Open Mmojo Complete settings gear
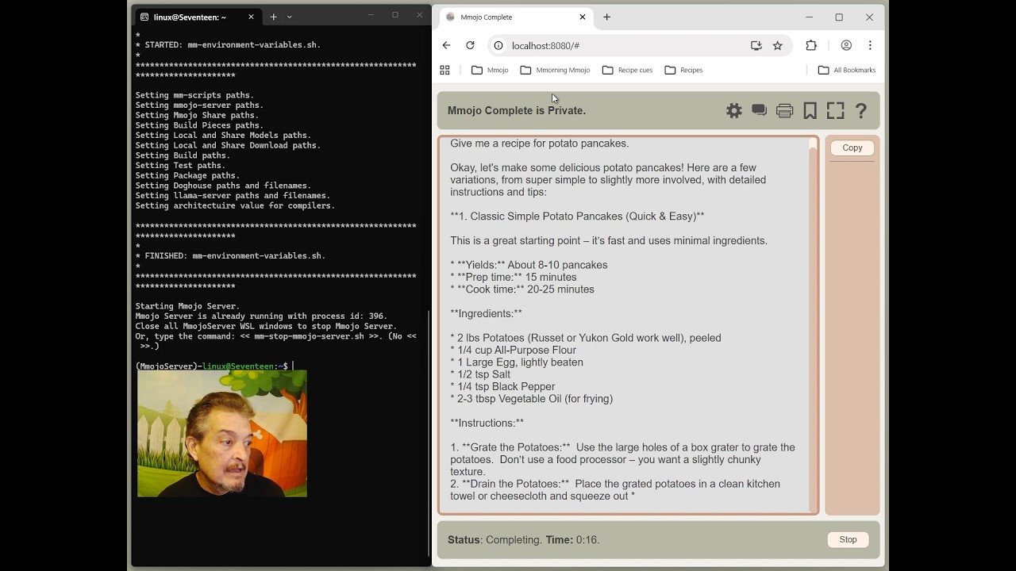This screenshot has height=571, width=1016. click(734, 111)
